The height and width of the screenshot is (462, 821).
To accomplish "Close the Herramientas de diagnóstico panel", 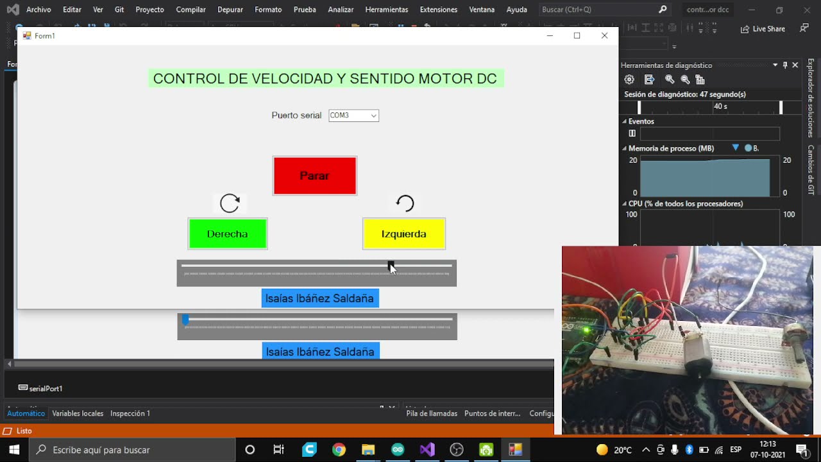I will [795, 65].
